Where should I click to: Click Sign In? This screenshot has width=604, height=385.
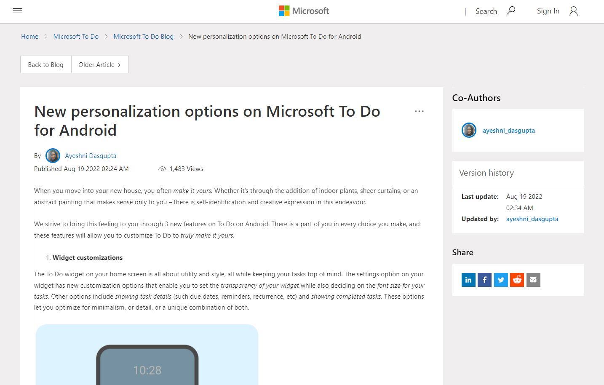point(548,11)
